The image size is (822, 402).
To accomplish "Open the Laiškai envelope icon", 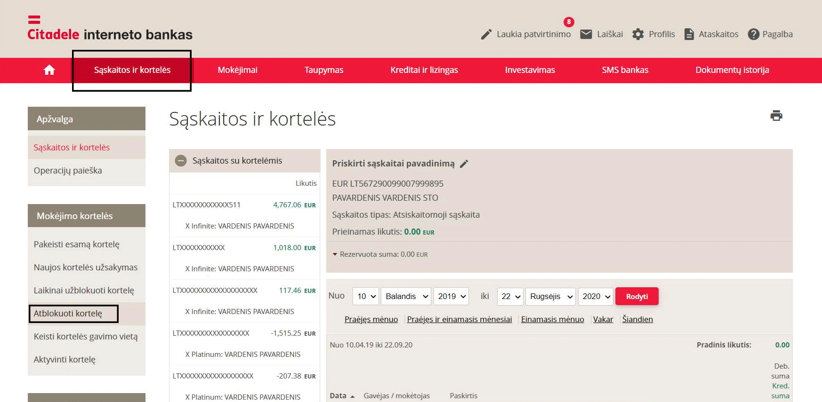I will coord(586,34).
